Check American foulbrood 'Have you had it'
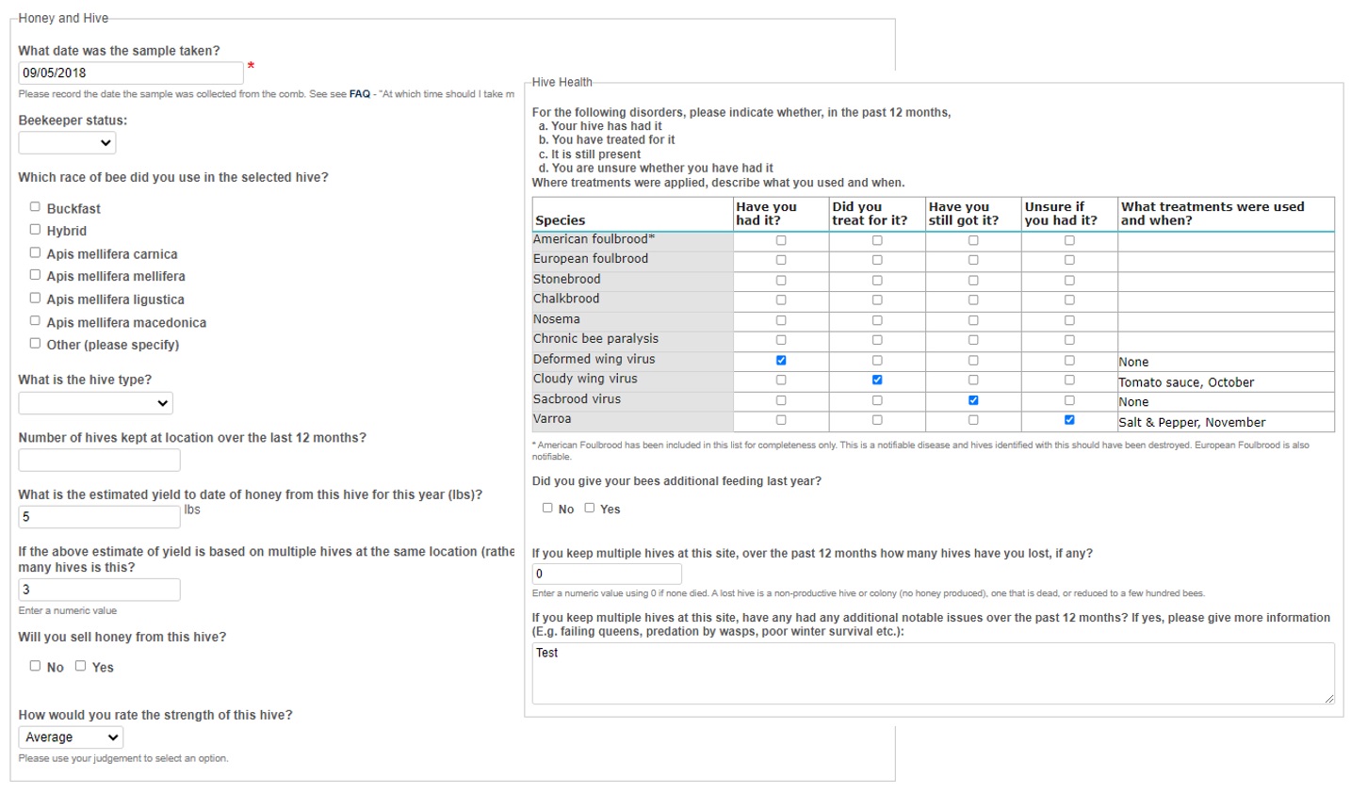 pyautogui.click(x=781, y=240)
